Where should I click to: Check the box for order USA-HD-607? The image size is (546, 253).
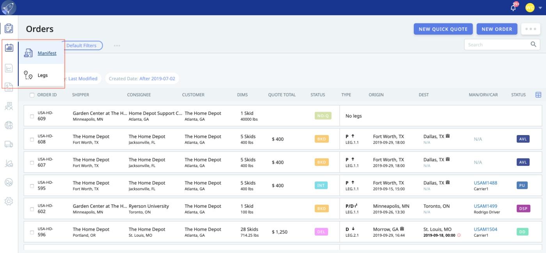click(x=32, y=163)
